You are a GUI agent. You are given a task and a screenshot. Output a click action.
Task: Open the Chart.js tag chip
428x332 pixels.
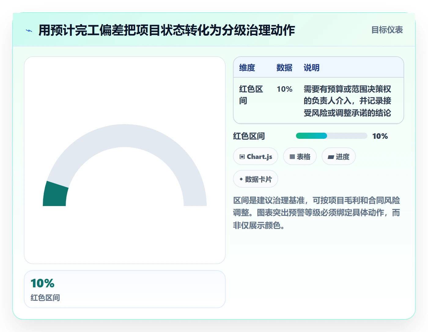[256, 157]
